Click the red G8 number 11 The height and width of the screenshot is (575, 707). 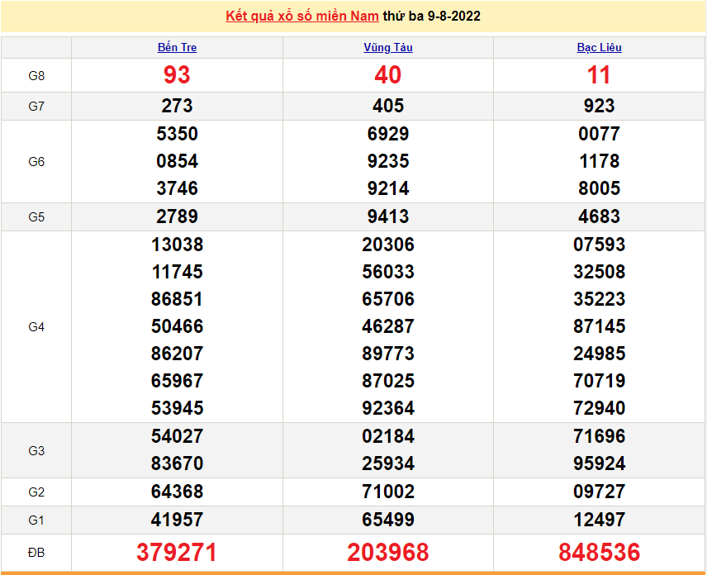click(x=599, y=75)
